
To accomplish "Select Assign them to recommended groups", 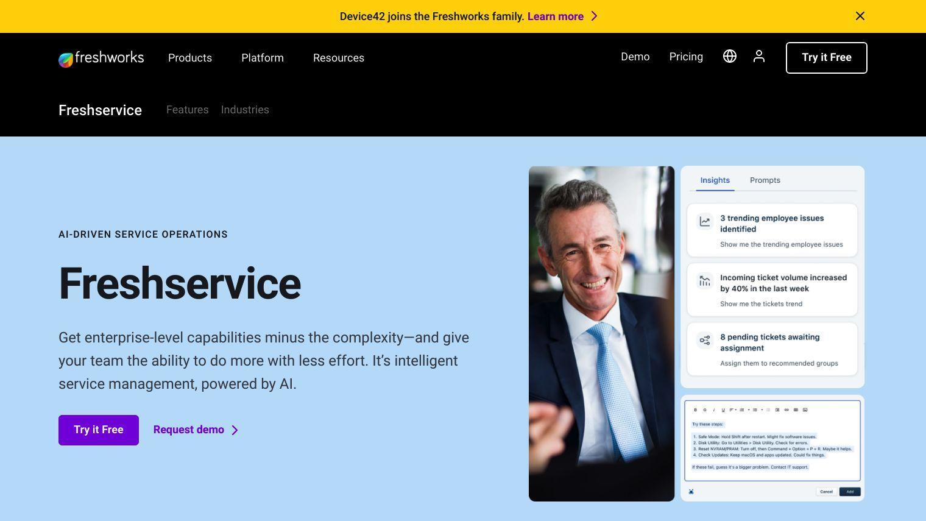I will 779,363.
